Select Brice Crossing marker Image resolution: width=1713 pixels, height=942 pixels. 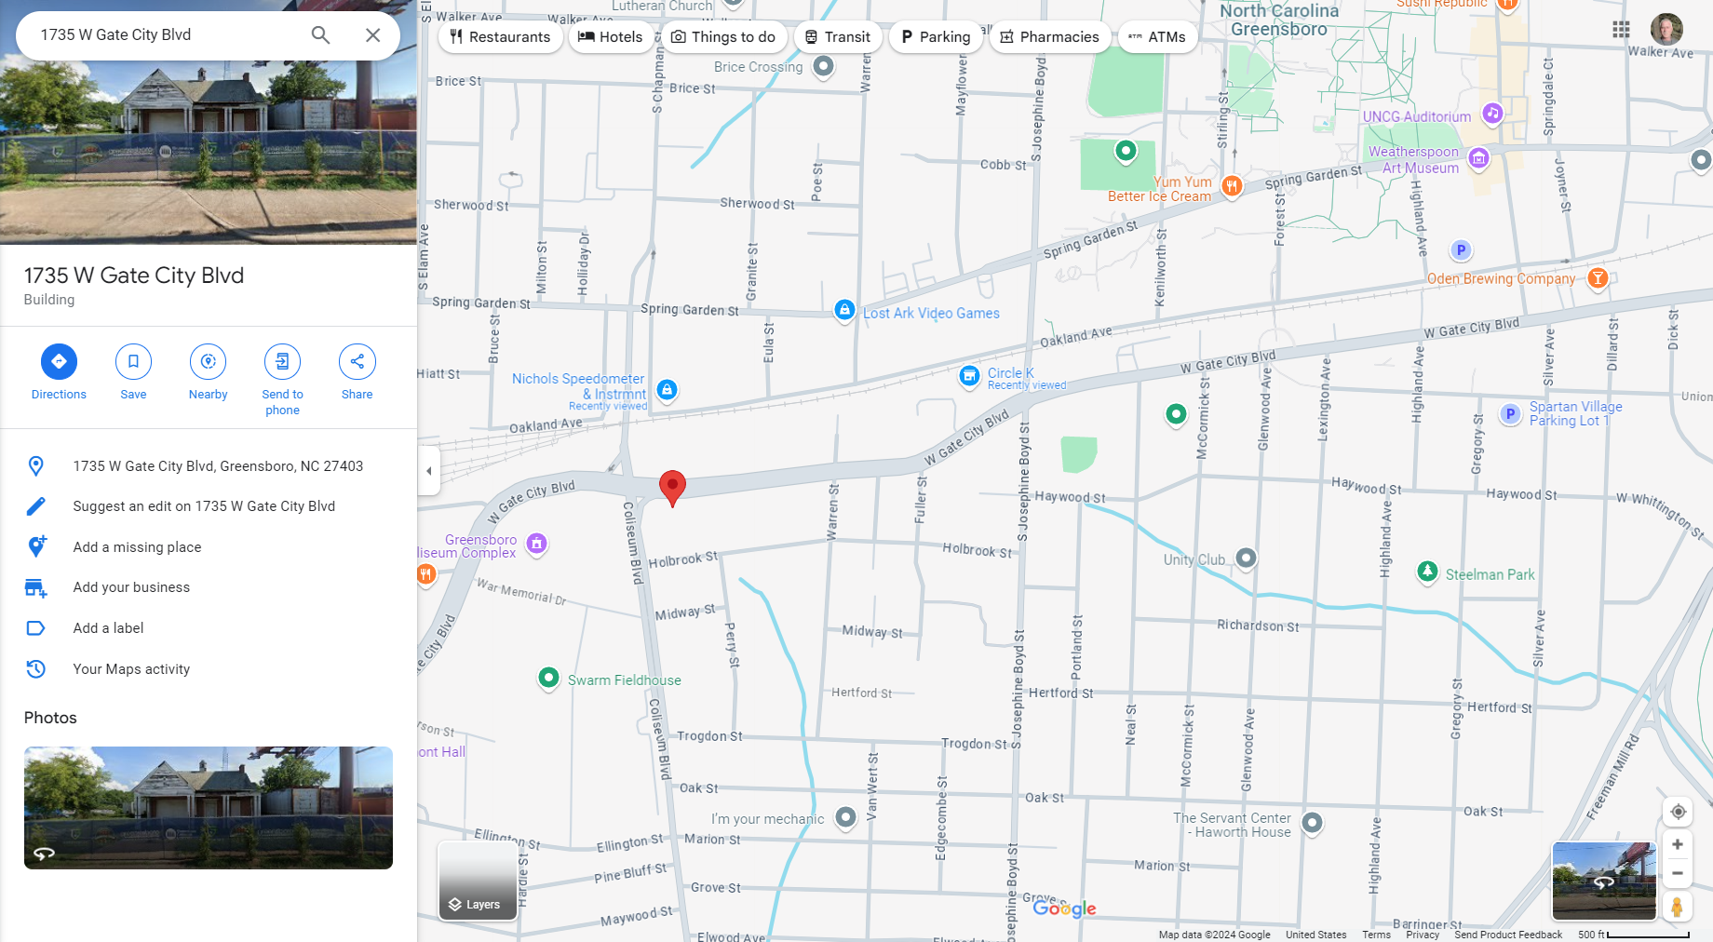tap(823, 66)
